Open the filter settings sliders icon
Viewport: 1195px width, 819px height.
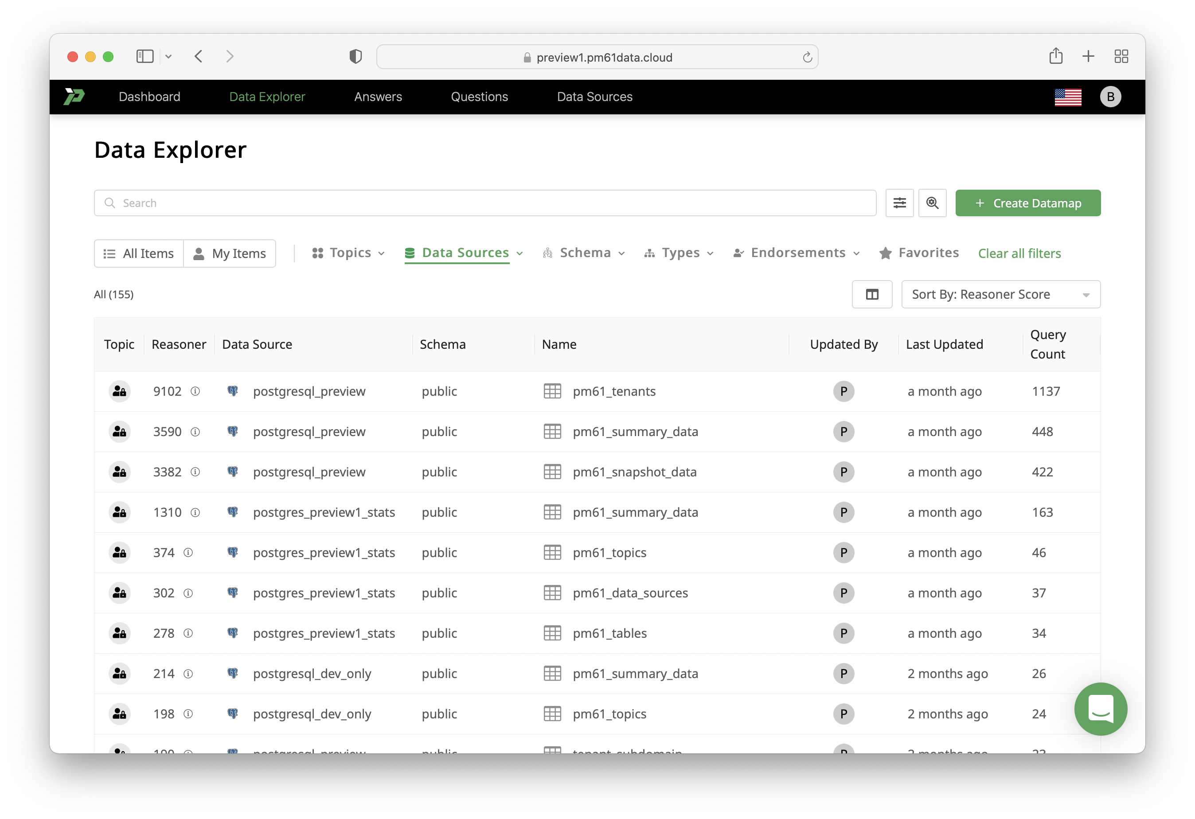899,203
